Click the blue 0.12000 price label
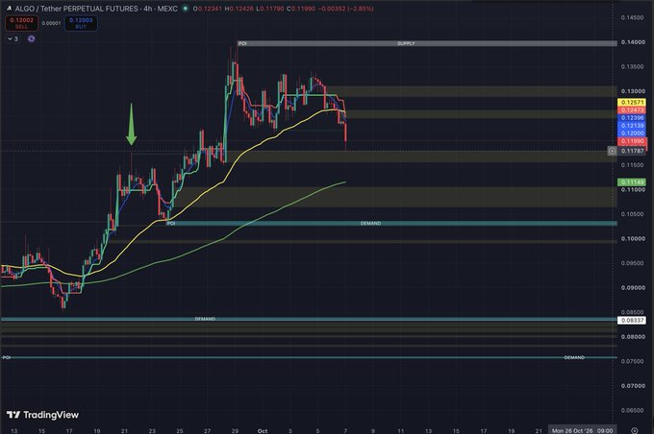Viewport: 654px width, 434px height. [632, 133]
